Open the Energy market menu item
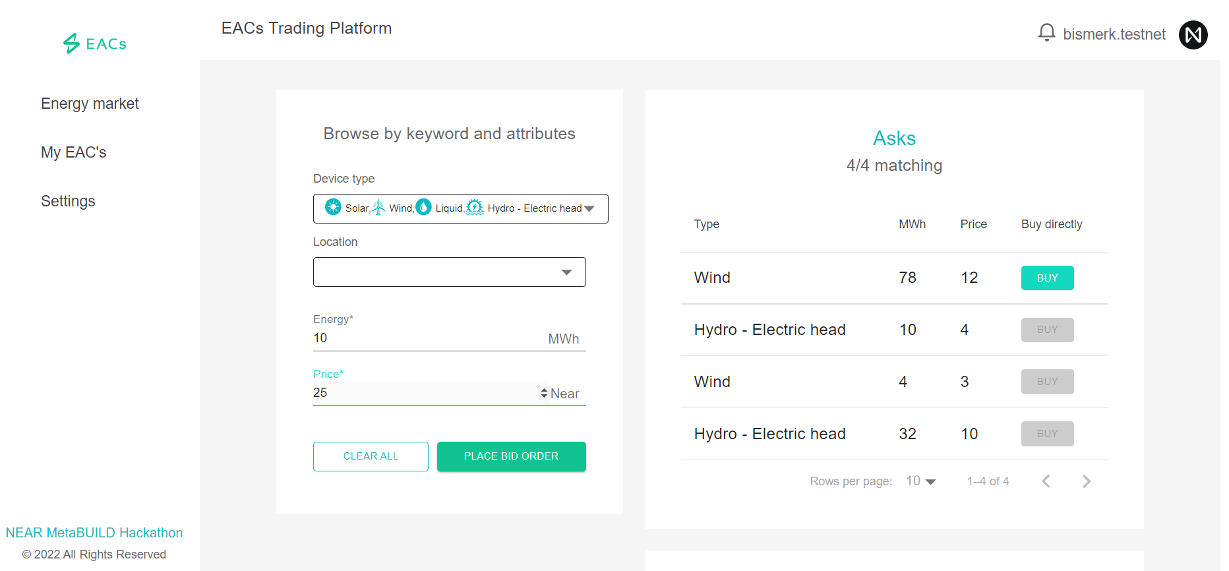Image resolution: width=1229 pixels, height=571 pixels. 90,104
